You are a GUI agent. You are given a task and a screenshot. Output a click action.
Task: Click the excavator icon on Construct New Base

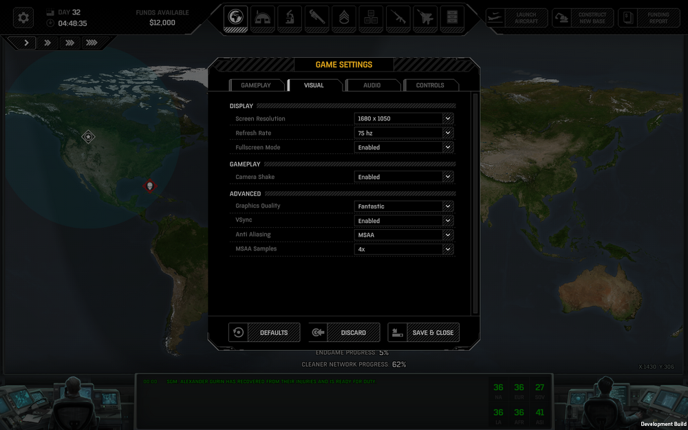[x=561, y=18]
